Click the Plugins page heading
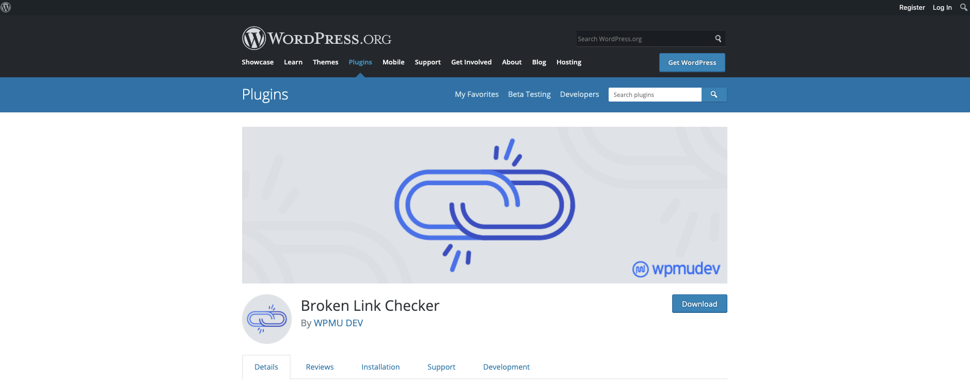 point(265,94)
